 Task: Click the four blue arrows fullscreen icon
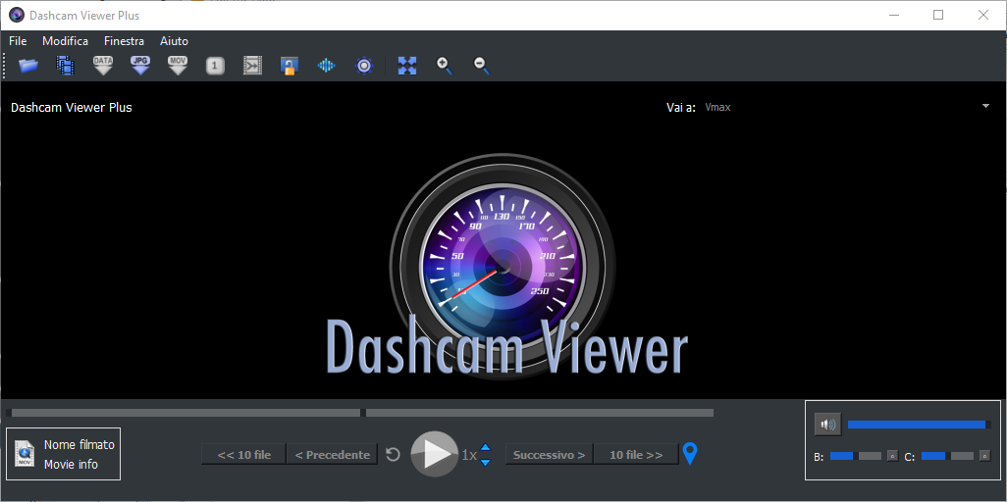point(407,66)
